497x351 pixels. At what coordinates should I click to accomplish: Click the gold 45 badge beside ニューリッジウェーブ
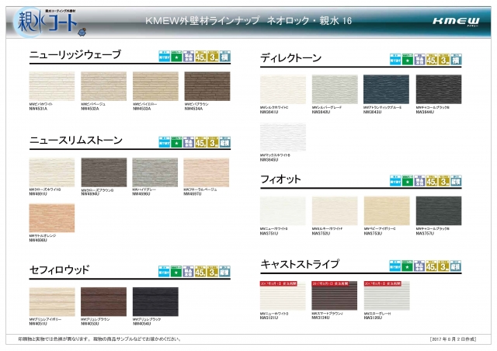tap(200, 56)
